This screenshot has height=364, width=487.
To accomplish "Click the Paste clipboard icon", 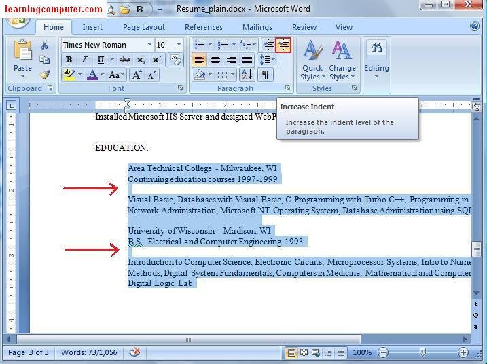I will click(22, 50).
